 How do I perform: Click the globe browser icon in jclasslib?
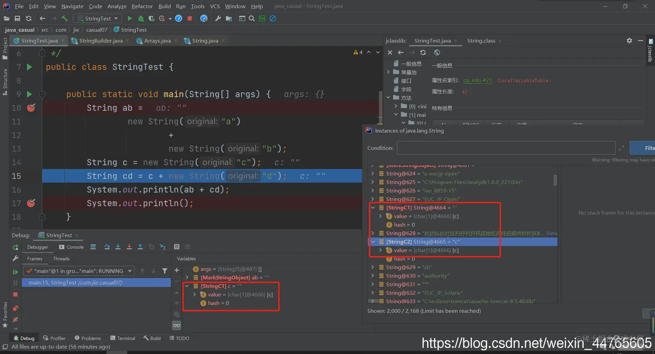[437, 52]
